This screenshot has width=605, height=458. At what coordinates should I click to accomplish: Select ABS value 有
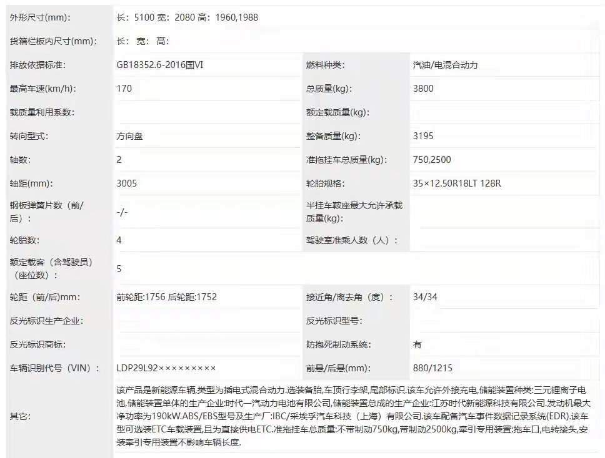tap(417, 344)
